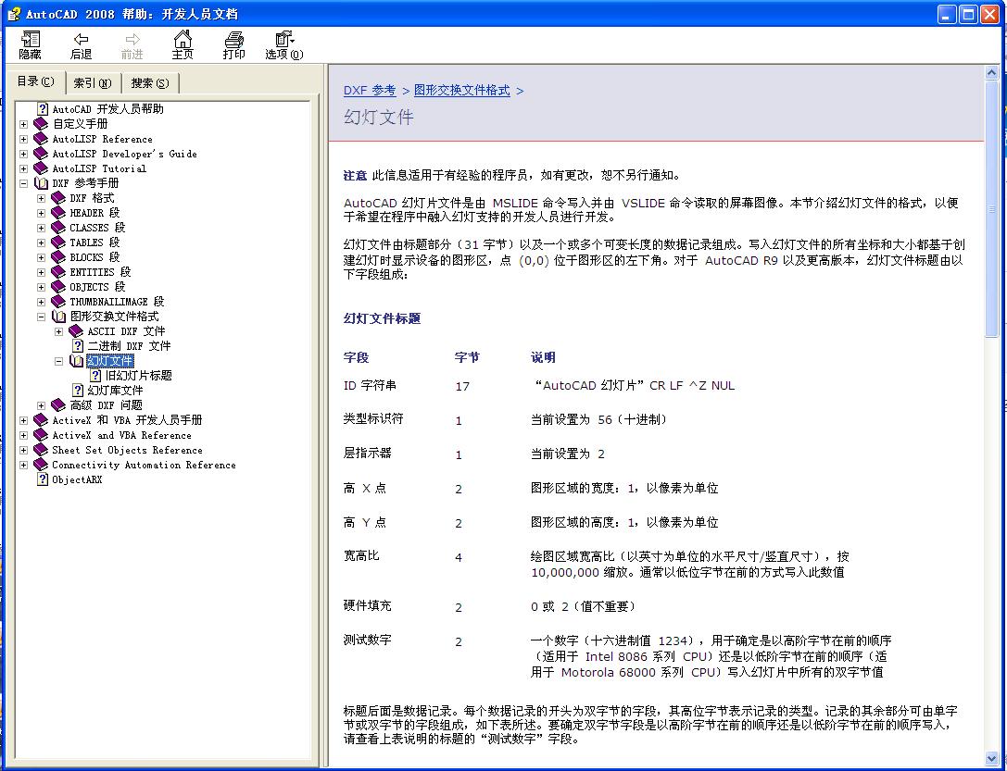Click the 说明 column header
This screenshot has height=771, width=1007.
543,357
